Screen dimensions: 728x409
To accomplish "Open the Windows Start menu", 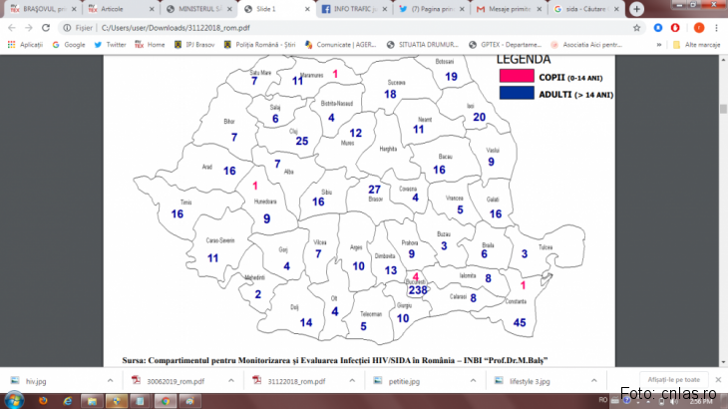I will (14, 401).
